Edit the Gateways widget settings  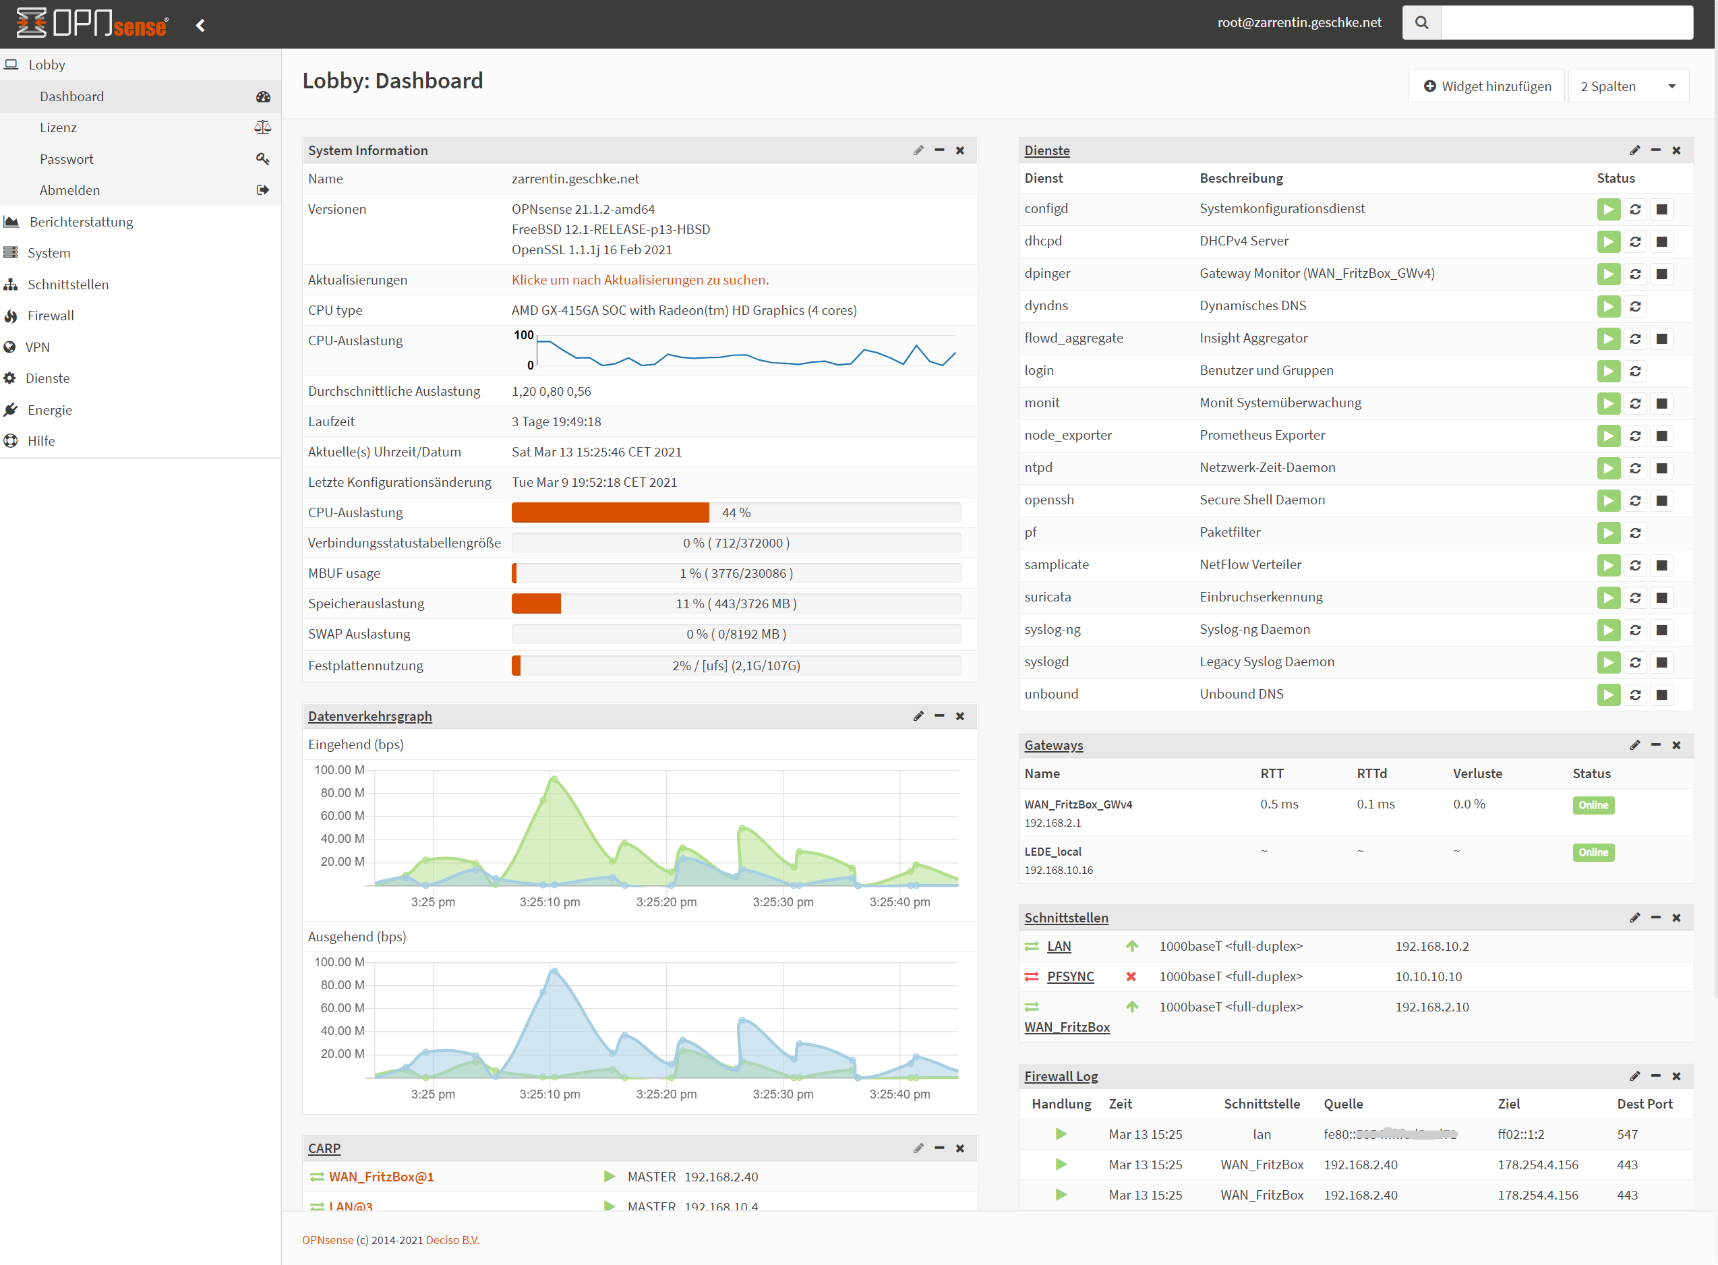pos(1634,744)
